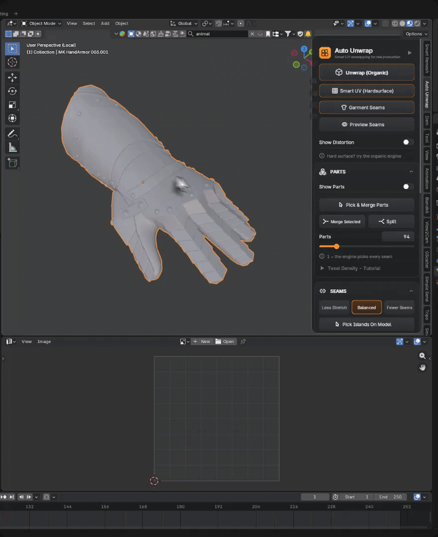The height and width of the screenshot is (537, 438).
Task: Switch to the Tool sidebar tab
Action: pyautogui.click(x=427, y=138)
